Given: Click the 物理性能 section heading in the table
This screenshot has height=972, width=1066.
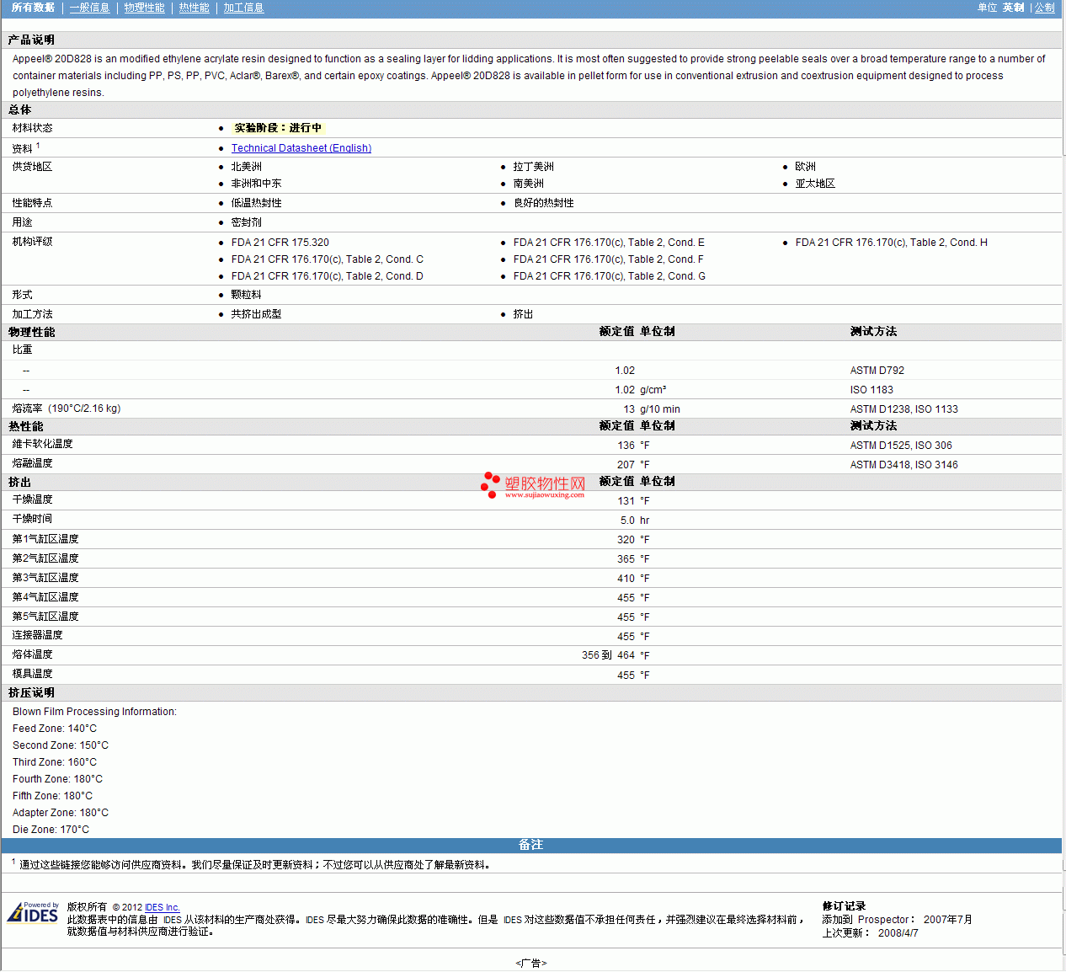Looking at the screenshot, I should coord(31,332).
